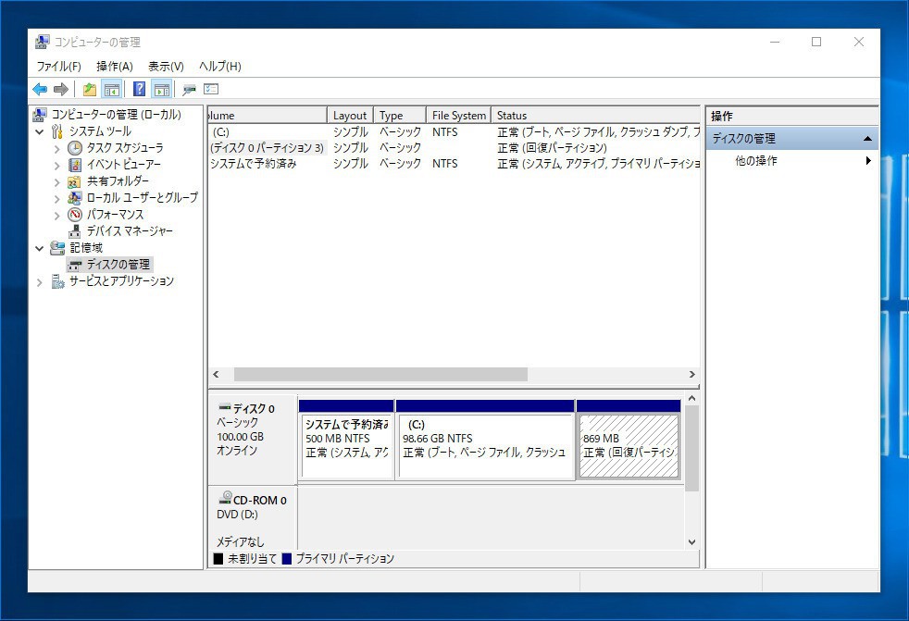Toggle the Show/Hide Console Tree toolbar button
The image size is (909, 621).
tap(112, 90)
